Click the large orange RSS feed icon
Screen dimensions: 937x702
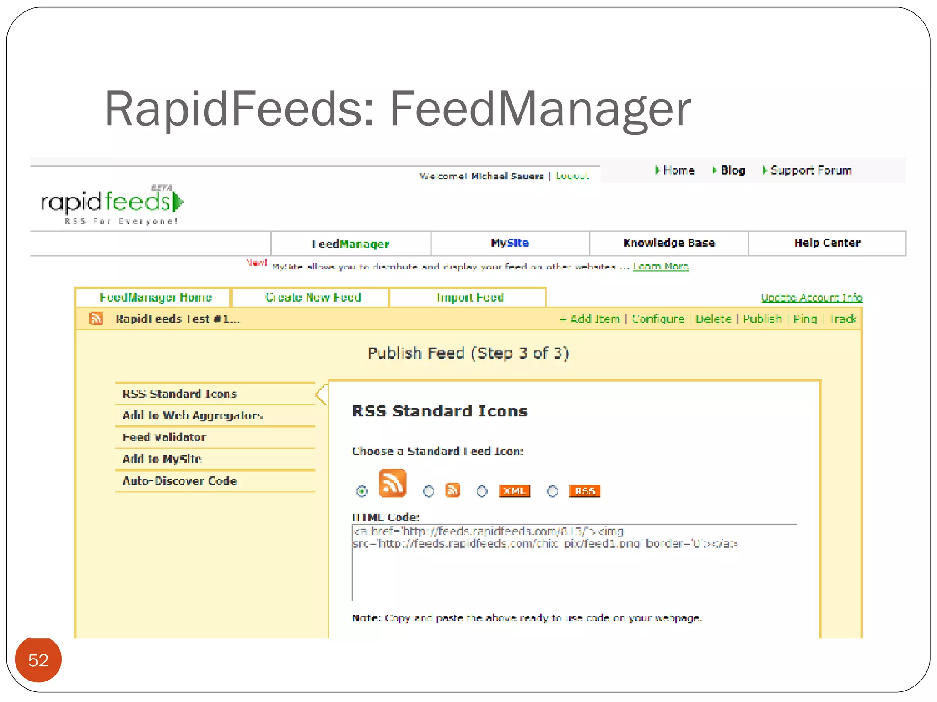(x=393, y=483)
